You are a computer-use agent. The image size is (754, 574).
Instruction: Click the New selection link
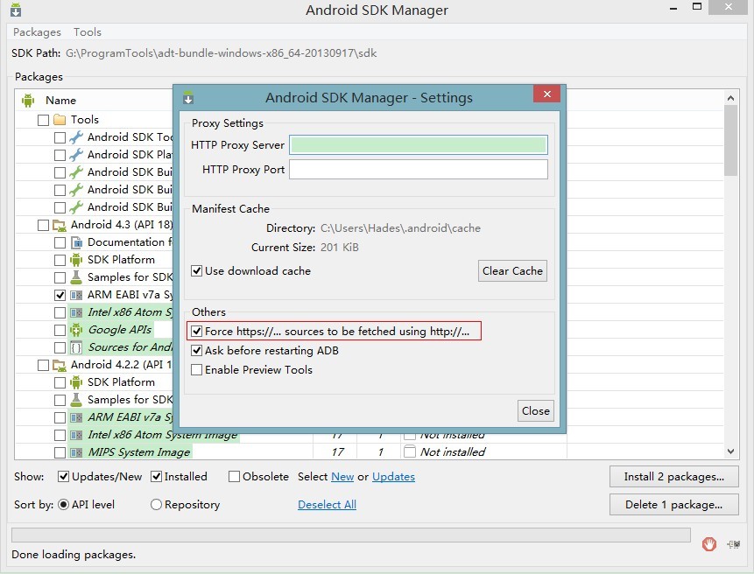tap(342, 477)
